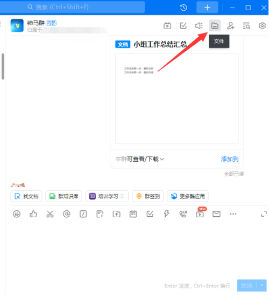Create a new document with page-plus icon
Viewport: 269px width, 296px height.
coord(100,214)
